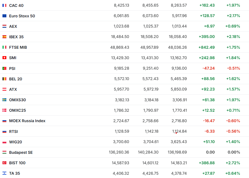Click the Hungary flag next to Budapest SE
Image resolution: width=249 pixels, height=178 pixels.
[4, 152]
